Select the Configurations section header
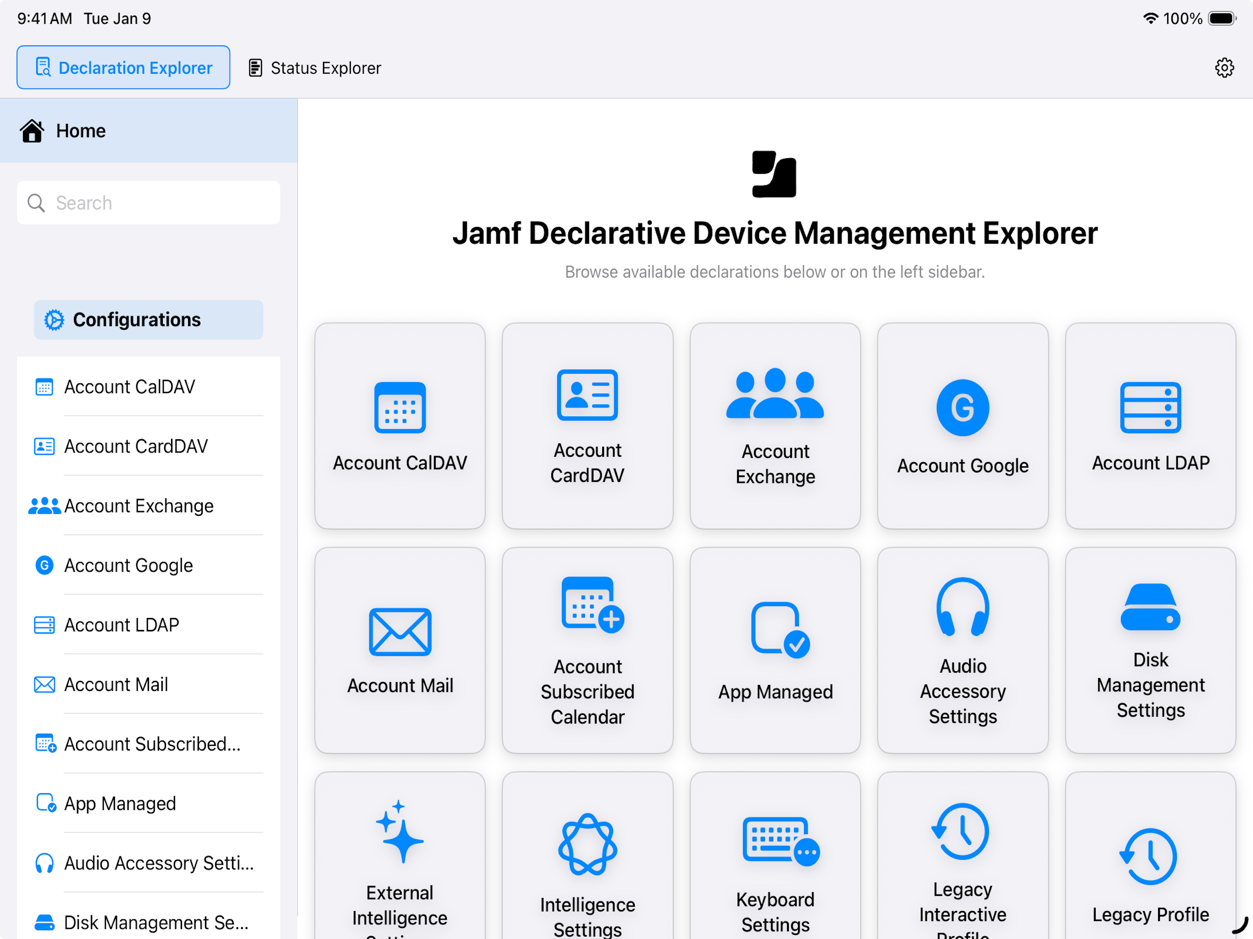This screenshot has width=1253, height=939. (x=149, y=320)
